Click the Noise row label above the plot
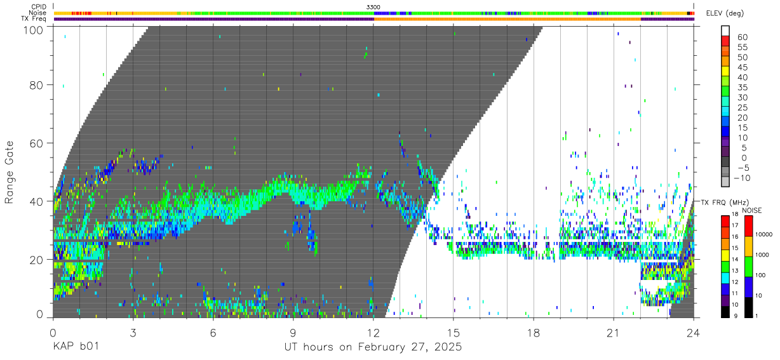Viewport: 780px width, 360px height. [x=38, y=13]
